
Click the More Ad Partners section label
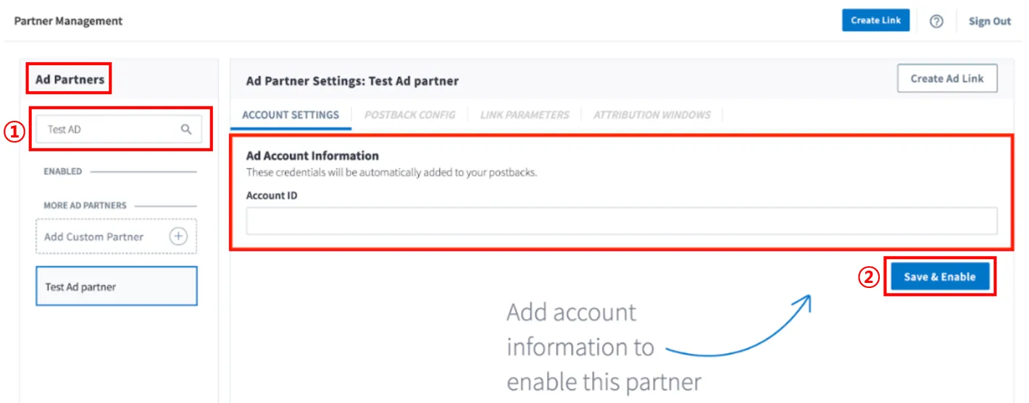click(x=85, y=205)
